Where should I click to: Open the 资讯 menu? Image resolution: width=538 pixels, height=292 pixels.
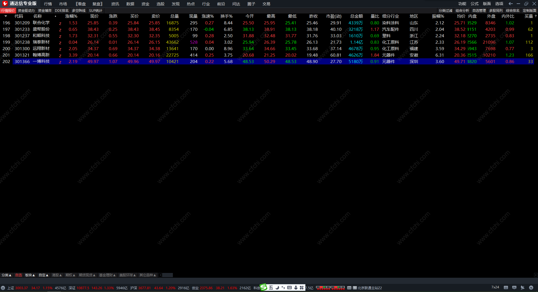(x=115, y=4)
